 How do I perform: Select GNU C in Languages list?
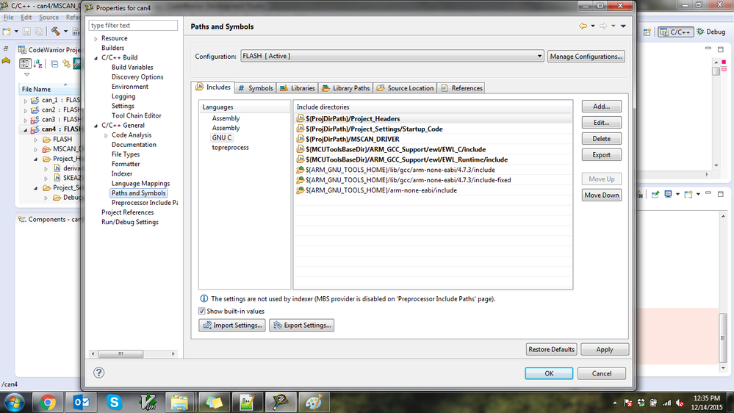pos(221,137)
